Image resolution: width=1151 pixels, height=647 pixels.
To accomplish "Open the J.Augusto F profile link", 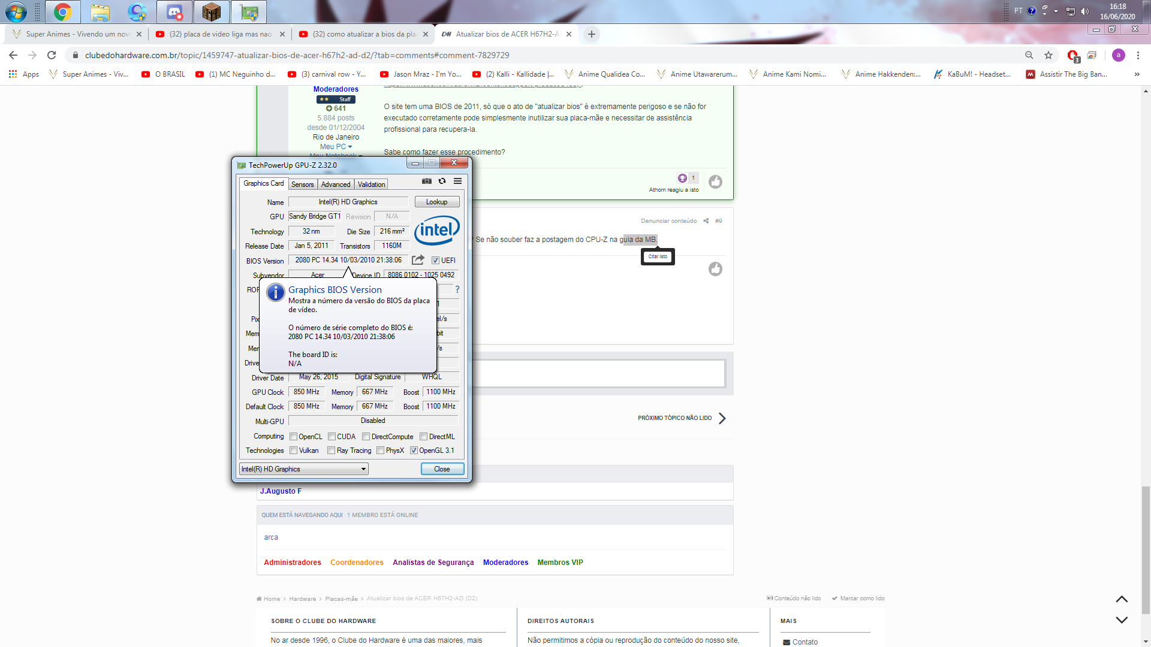I will point(281,491).
